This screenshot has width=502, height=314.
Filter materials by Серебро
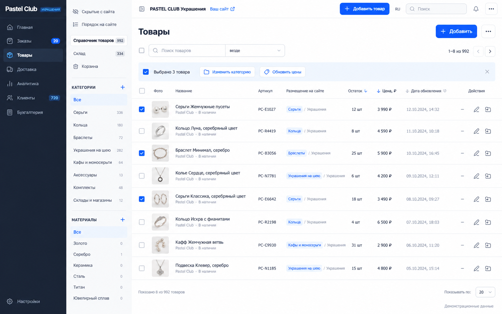(x=98, y=254)
